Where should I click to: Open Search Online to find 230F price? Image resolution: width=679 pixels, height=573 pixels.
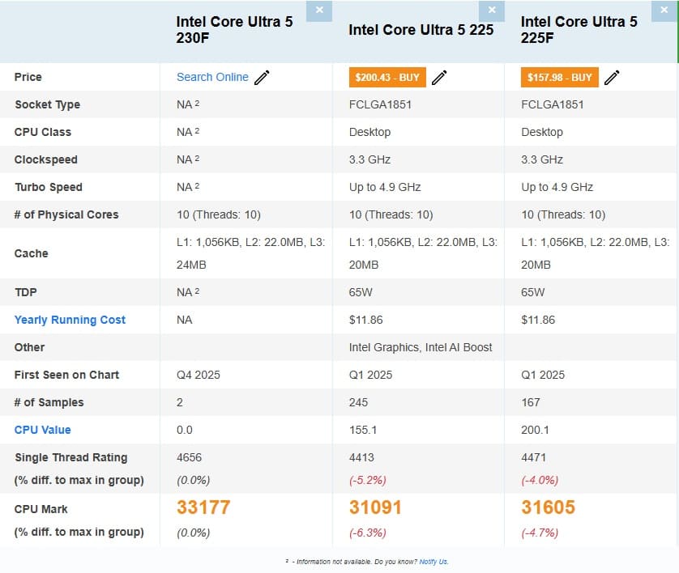213,77
